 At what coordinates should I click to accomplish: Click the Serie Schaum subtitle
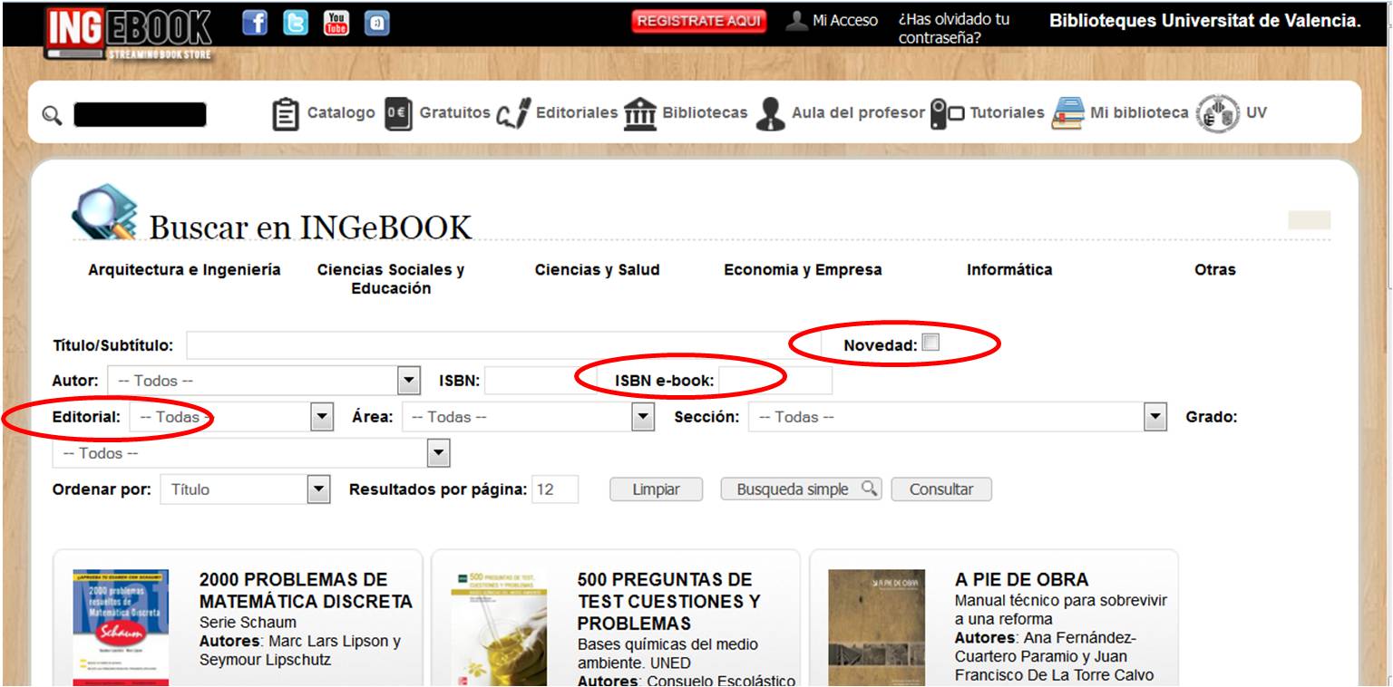click(248, 623)
